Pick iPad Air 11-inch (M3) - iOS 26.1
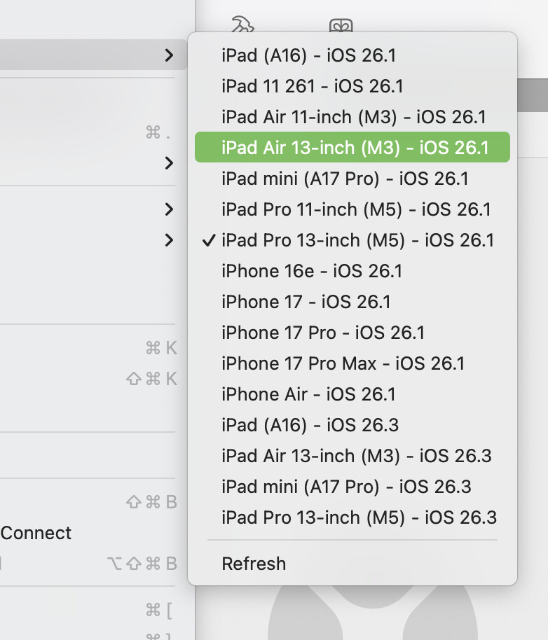 tap(353, 117)
